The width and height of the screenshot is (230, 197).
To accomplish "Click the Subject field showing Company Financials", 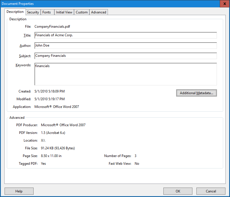I will point(125,56).
